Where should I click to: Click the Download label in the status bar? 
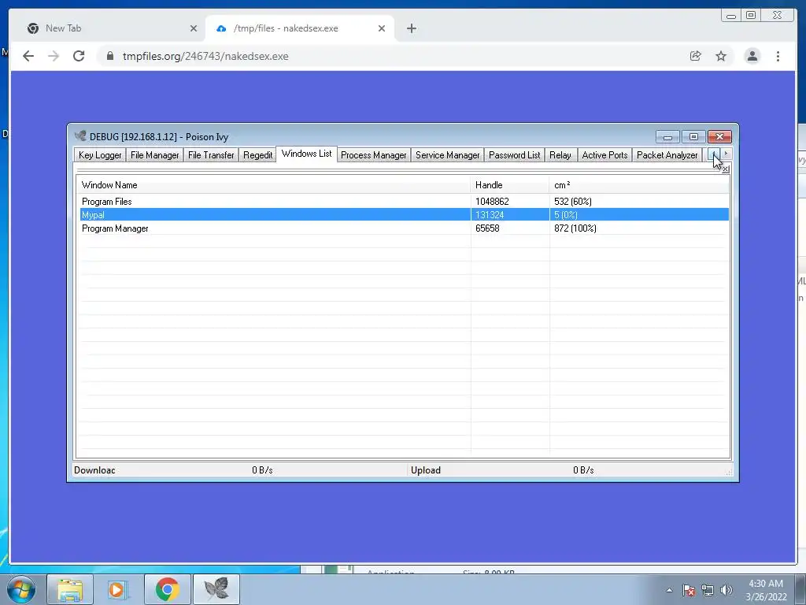click(x=94, y=470)
